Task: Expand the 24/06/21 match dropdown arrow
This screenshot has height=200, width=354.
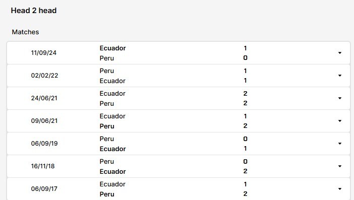Action: (339, 98)
